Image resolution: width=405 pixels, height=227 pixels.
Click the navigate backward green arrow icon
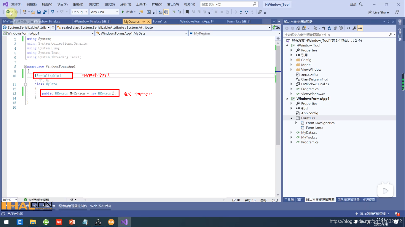point(8,12)
